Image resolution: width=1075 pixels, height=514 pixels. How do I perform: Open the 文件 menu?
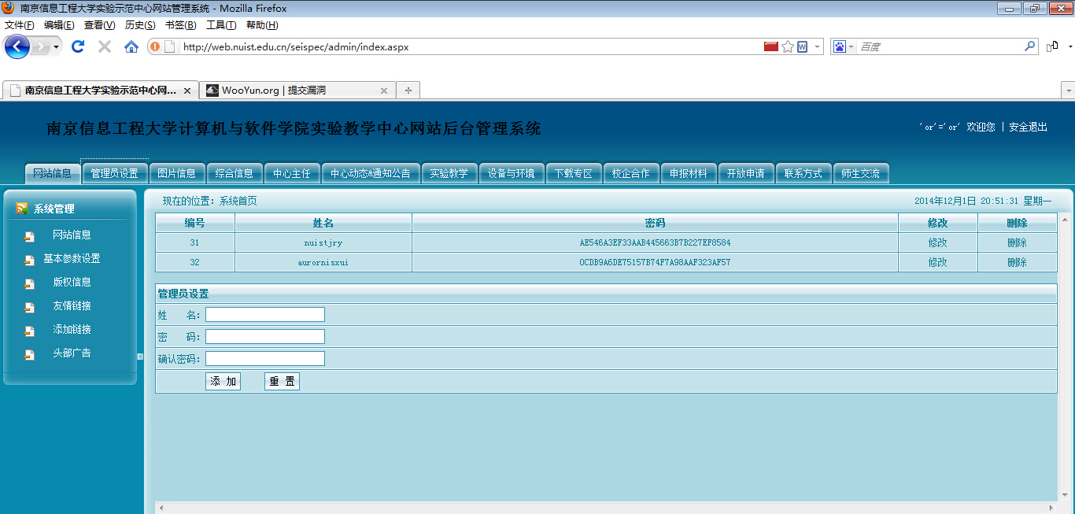point(19,24)
